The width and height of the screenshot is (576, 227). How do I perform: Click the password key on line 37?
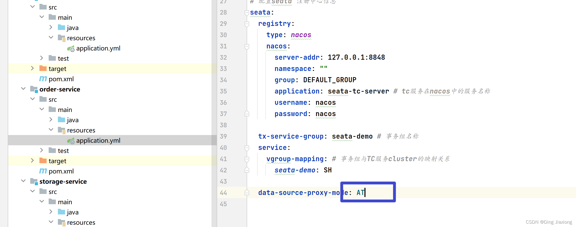pos(291,114)
